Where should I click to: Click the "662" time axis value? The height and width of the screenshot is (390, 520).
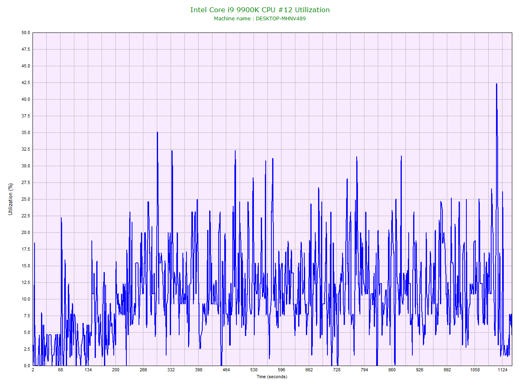click(309, 370)
